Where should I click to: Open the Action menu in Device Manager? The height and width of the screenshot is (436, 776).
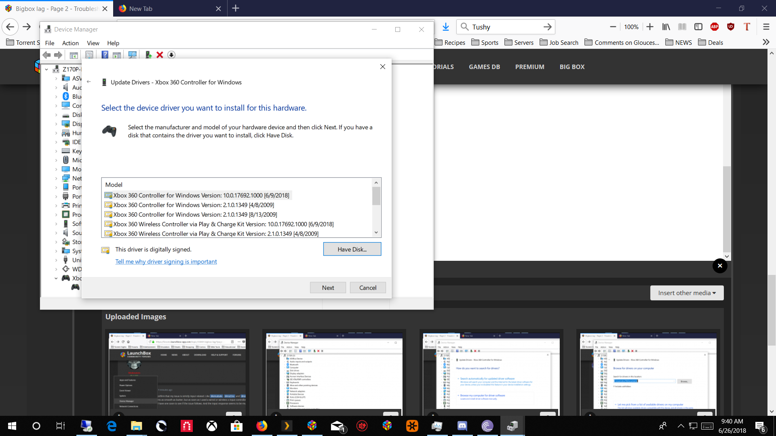[70, 43]
